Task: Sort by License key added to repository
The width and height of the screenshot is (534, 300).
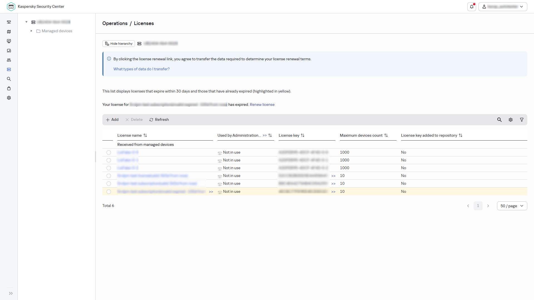Action: [x=461, y=135]
